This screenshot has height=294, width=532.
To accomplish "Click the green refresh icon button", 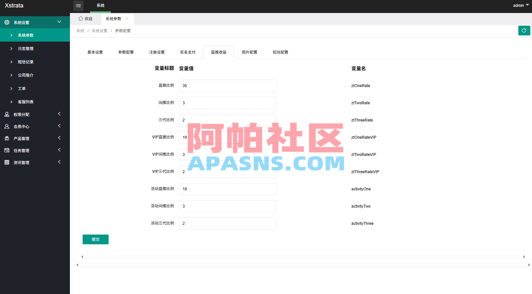I will coord(524,31).
